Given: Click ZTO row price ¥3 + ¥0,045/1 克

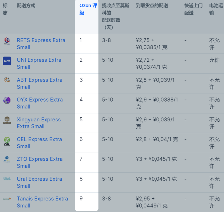Looking at the screenshot, I should [x=156, y=159].
